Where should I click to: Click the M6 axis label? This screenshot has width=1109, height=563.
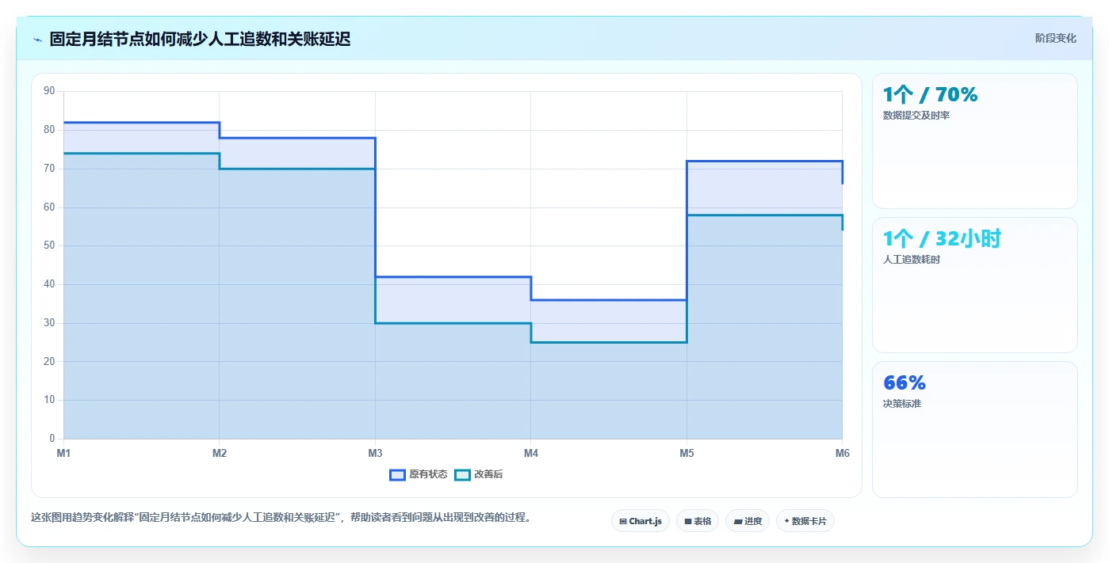[x=842, y=454]
